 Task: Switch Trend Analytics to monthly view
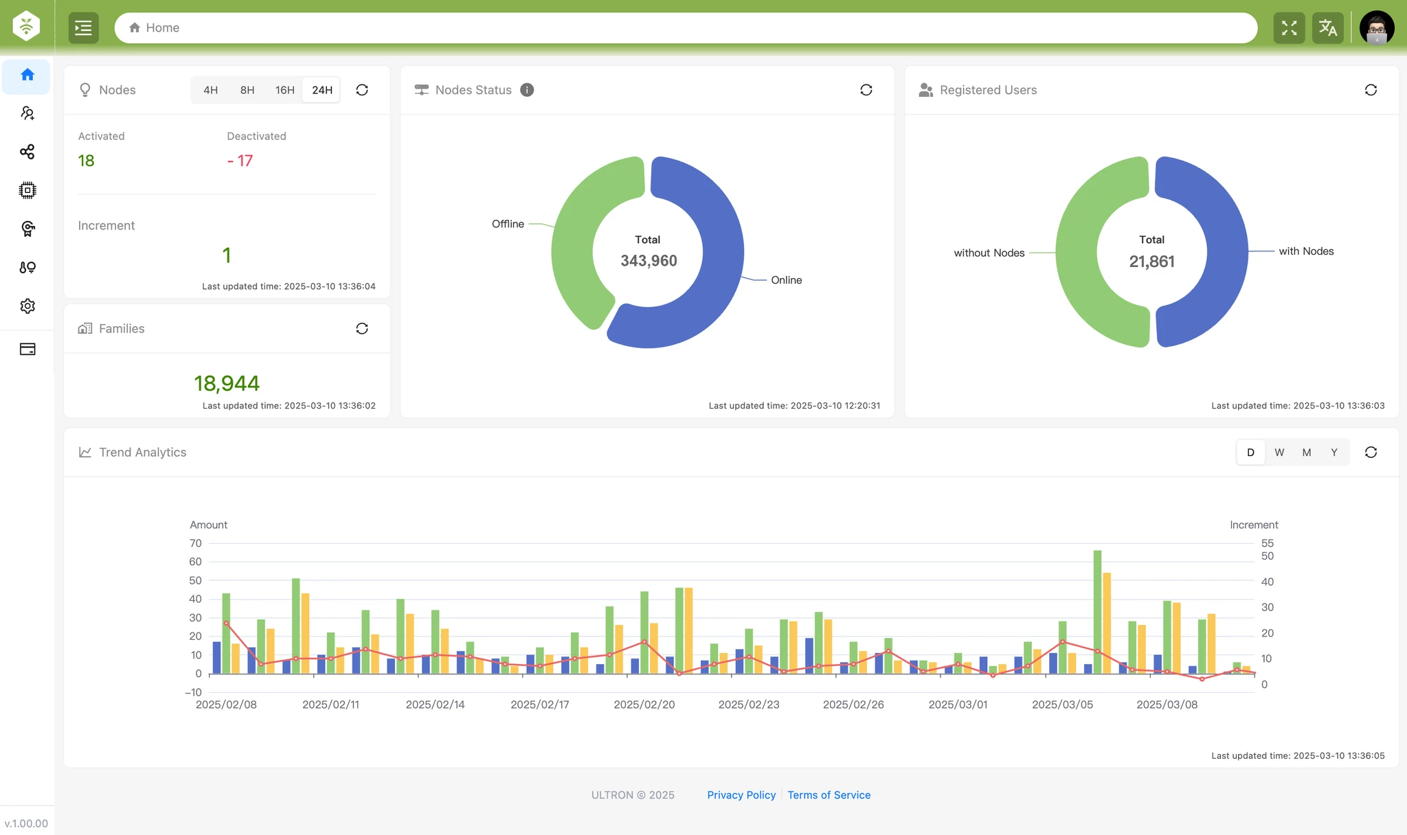tap(1306, 453)
